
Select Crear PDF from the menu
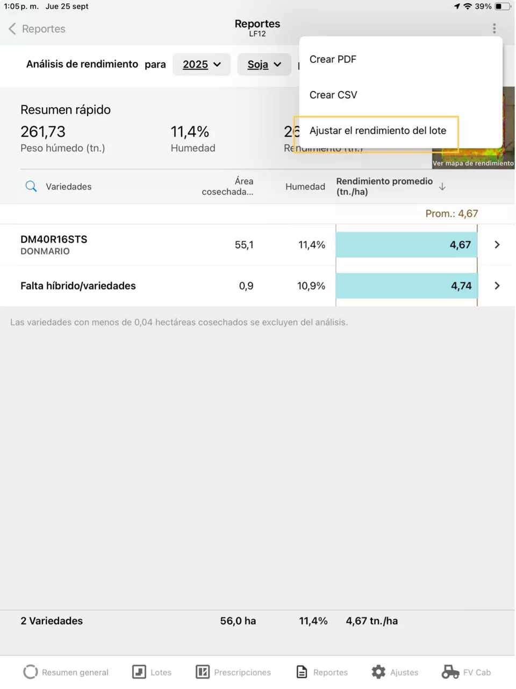coord(333,59)
